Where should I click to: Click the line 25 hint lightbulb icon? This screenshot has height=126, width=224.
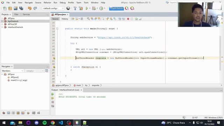pyautogui.click(x=54, y=67)
